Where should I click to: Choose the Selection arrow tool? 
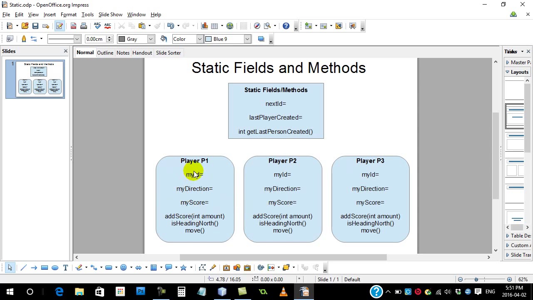click(x=10, y=267)
